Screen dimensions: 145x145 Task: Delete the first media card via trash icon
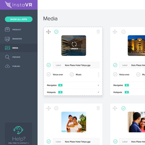tap(98, 32)
